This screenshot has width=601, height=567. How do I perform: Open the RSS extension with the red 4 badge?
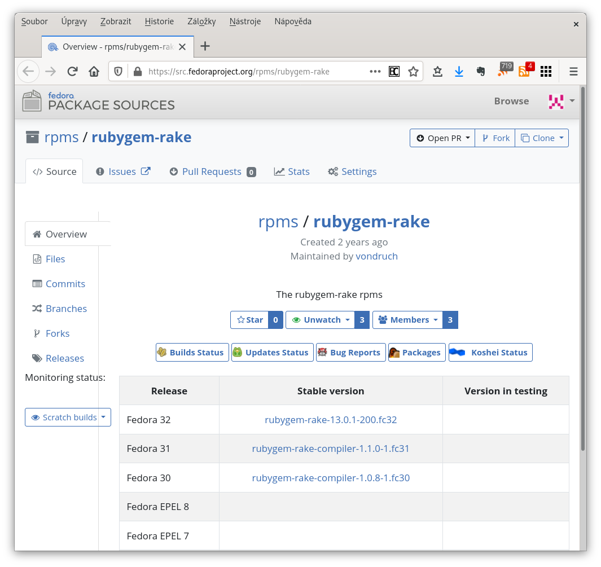[526, 69]
